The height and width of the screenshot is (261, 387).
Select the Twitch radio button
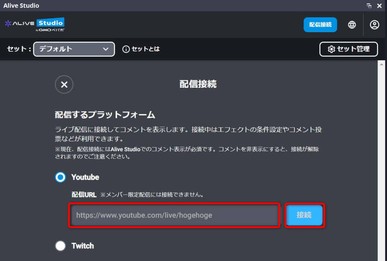(x=60, y=246)
